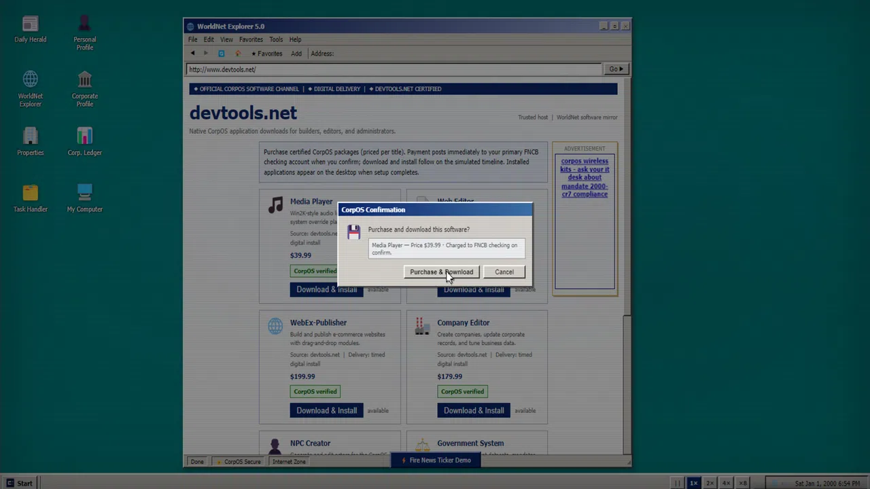Follow the corpos wireless kits advertisement link

tap(585, 177)
